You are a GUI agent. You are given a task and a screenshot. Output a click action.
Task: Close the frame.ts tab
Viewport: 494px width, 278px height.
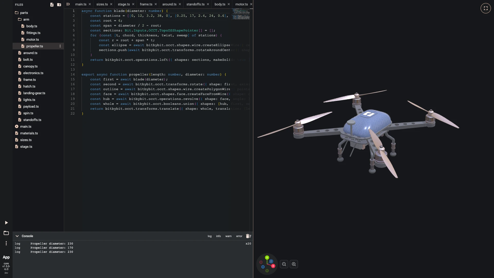156,4
